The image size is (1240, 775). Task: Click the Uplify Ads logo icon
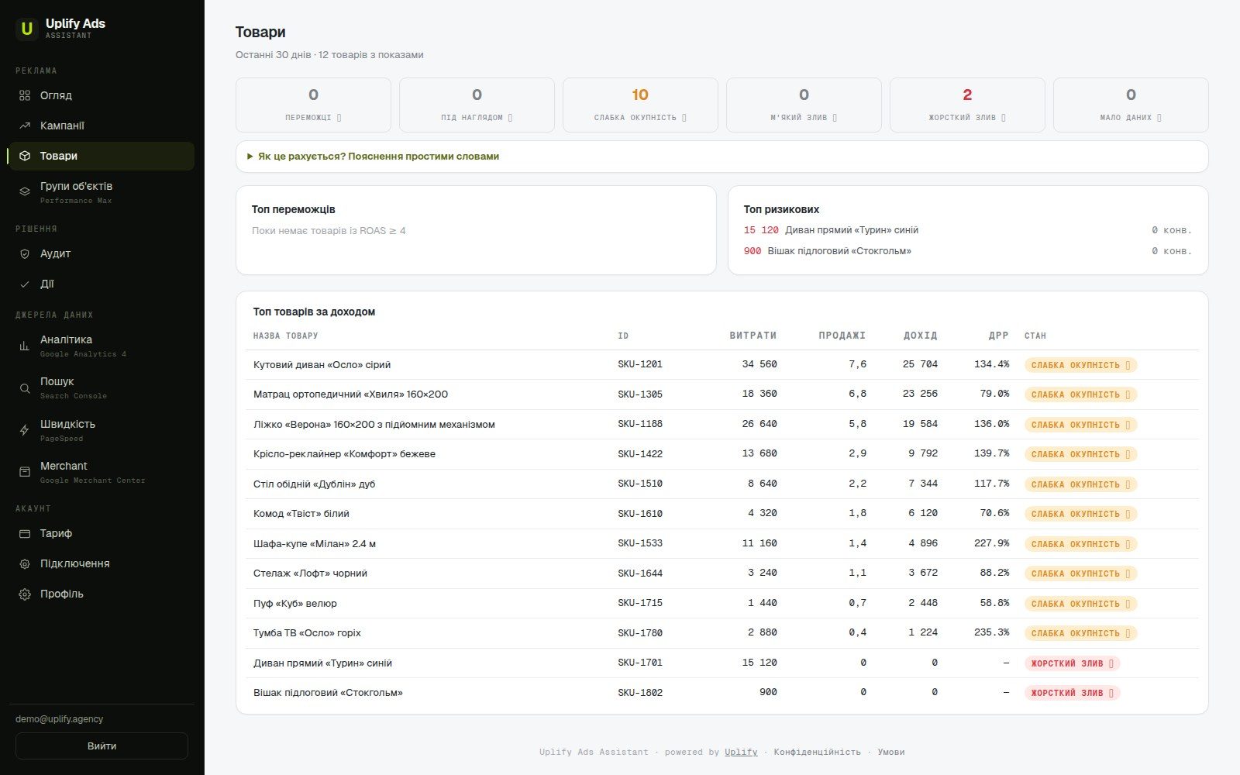(x=26, y=29)
